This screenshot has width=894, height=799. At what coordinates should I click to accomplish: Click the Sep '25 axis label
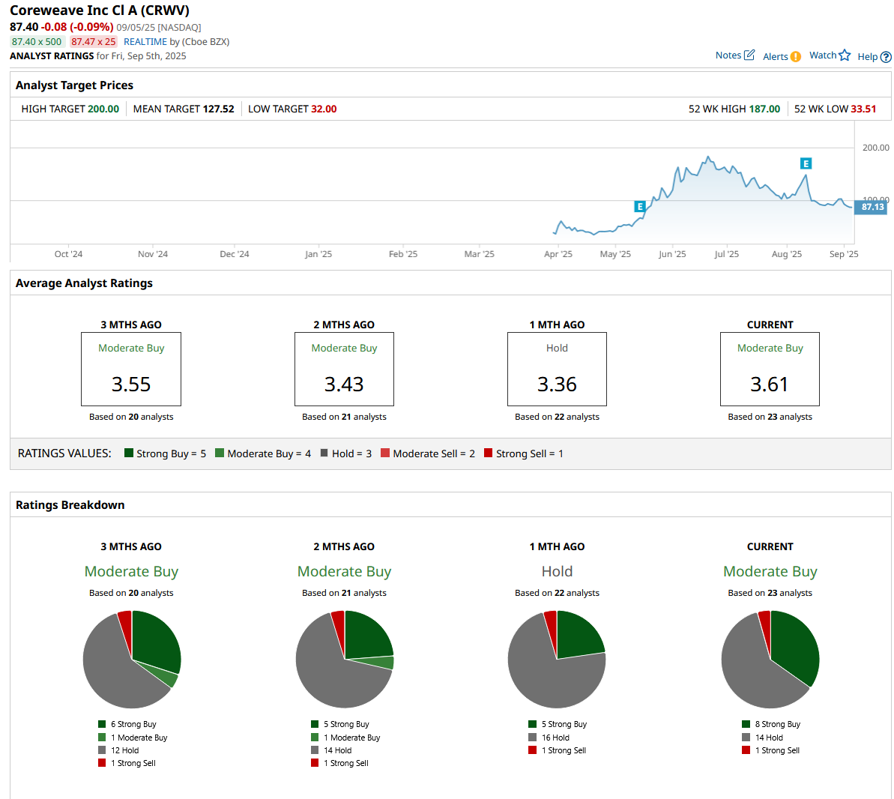tap(844, 254)
